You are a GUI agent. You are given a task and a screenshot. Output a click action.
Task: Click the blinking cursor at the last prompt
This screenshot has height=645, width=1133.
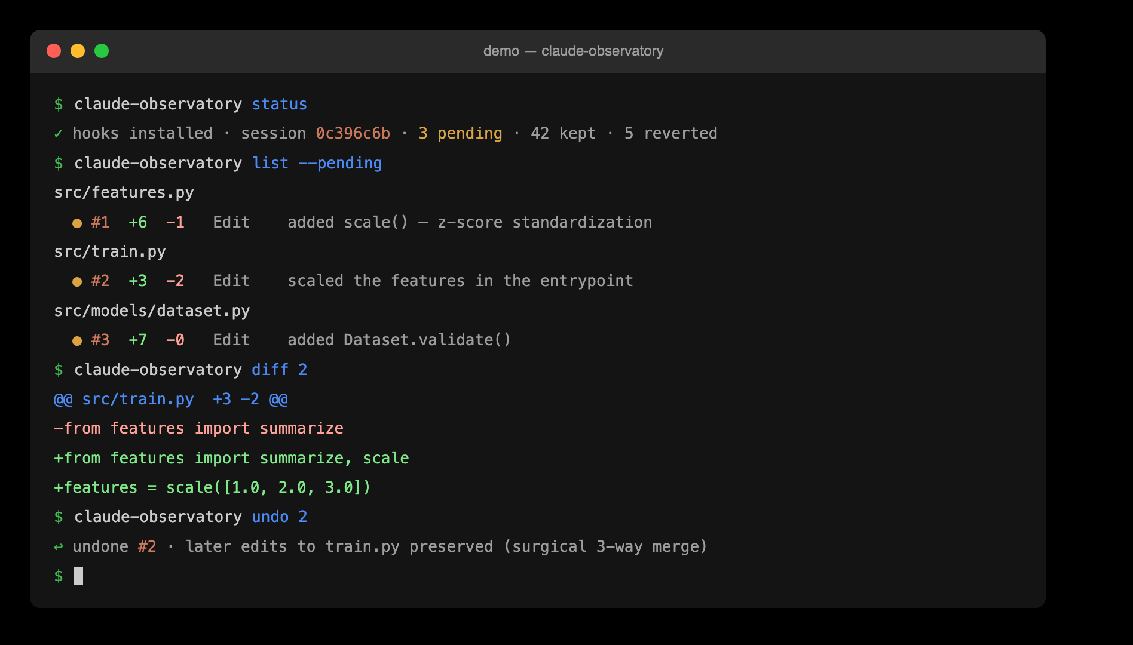coord(78,576)
